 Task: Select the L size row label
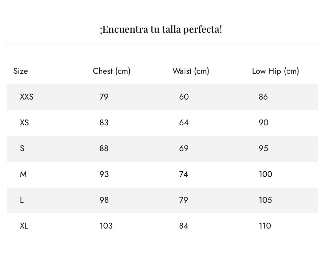[22, 200]
